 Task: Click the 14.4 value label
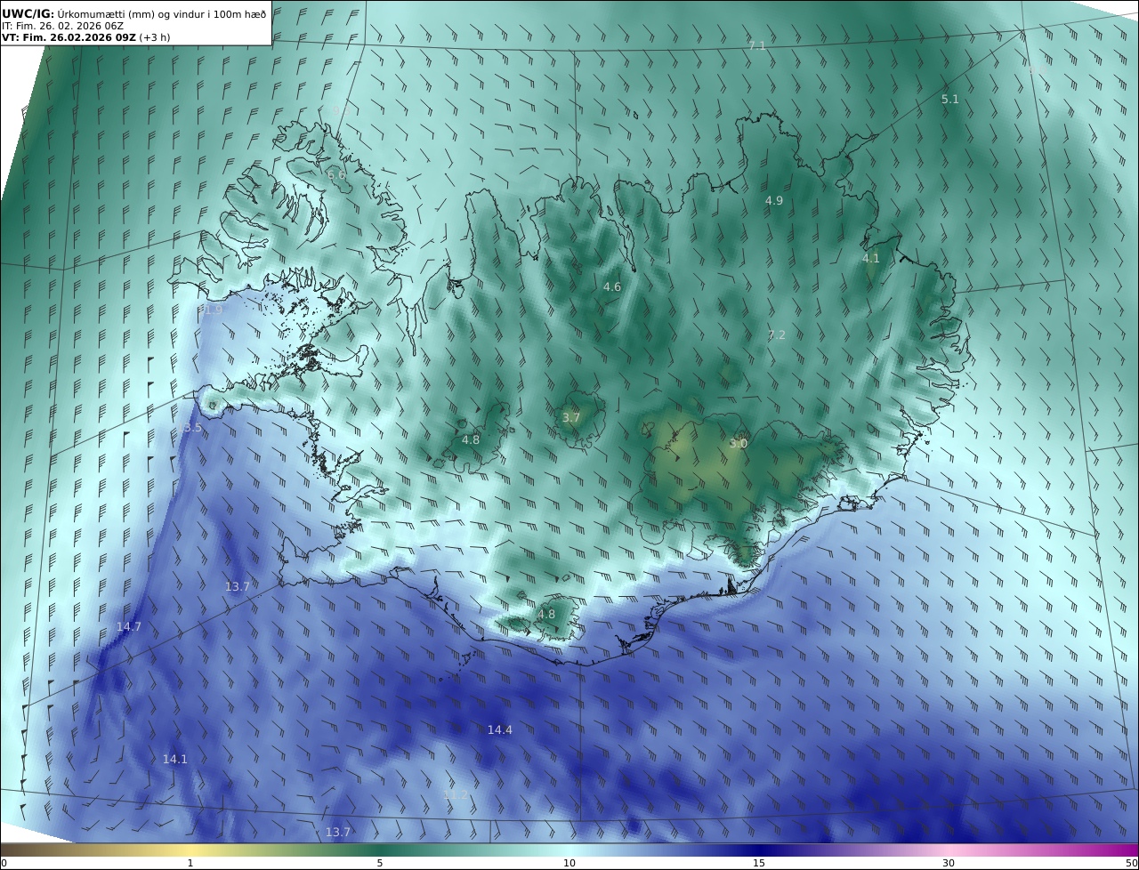pyautogui.click(x=500, y=730)
